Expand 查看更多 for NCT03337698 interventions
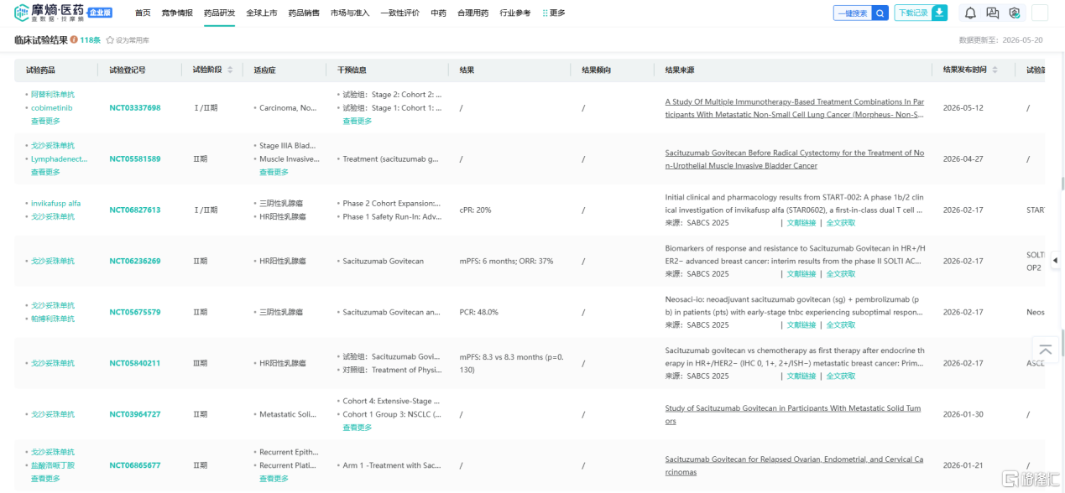This screenshot has height=493, width=1065. point(357,121)
